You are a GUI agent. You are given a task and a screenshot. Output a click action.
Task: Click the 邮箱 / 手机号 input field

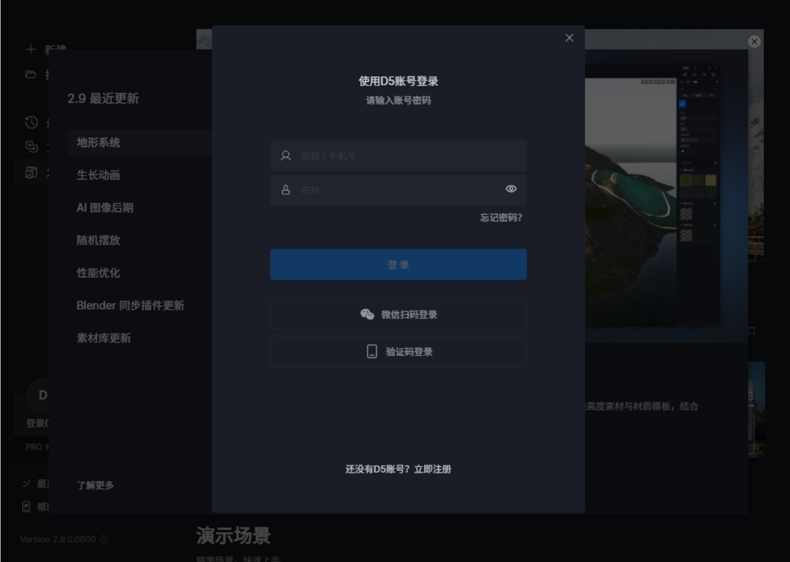pyautogui.click(x=398, y=156)
